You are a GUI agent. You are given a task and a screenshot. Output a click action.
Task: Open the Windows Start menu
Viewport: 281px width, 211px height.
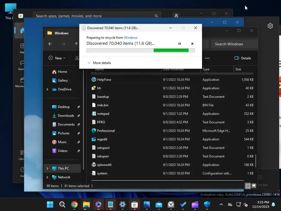(x=50, y=204)
